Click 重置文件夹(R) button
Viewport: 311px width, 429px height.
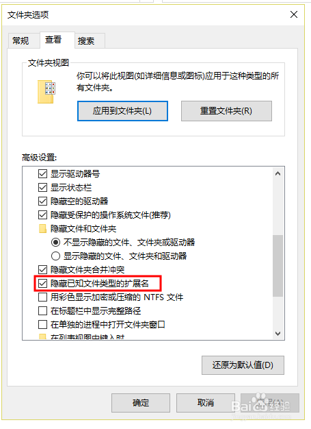click(x=226, y=111)
